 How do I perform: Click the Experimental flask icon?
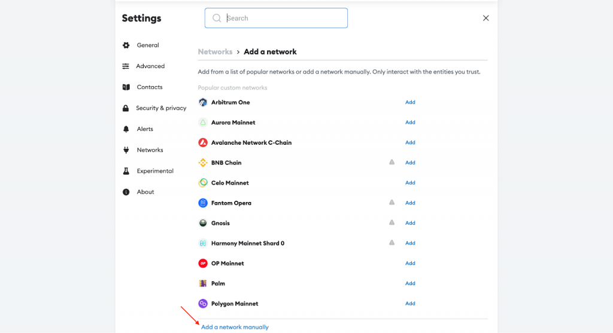click(126, 171)
